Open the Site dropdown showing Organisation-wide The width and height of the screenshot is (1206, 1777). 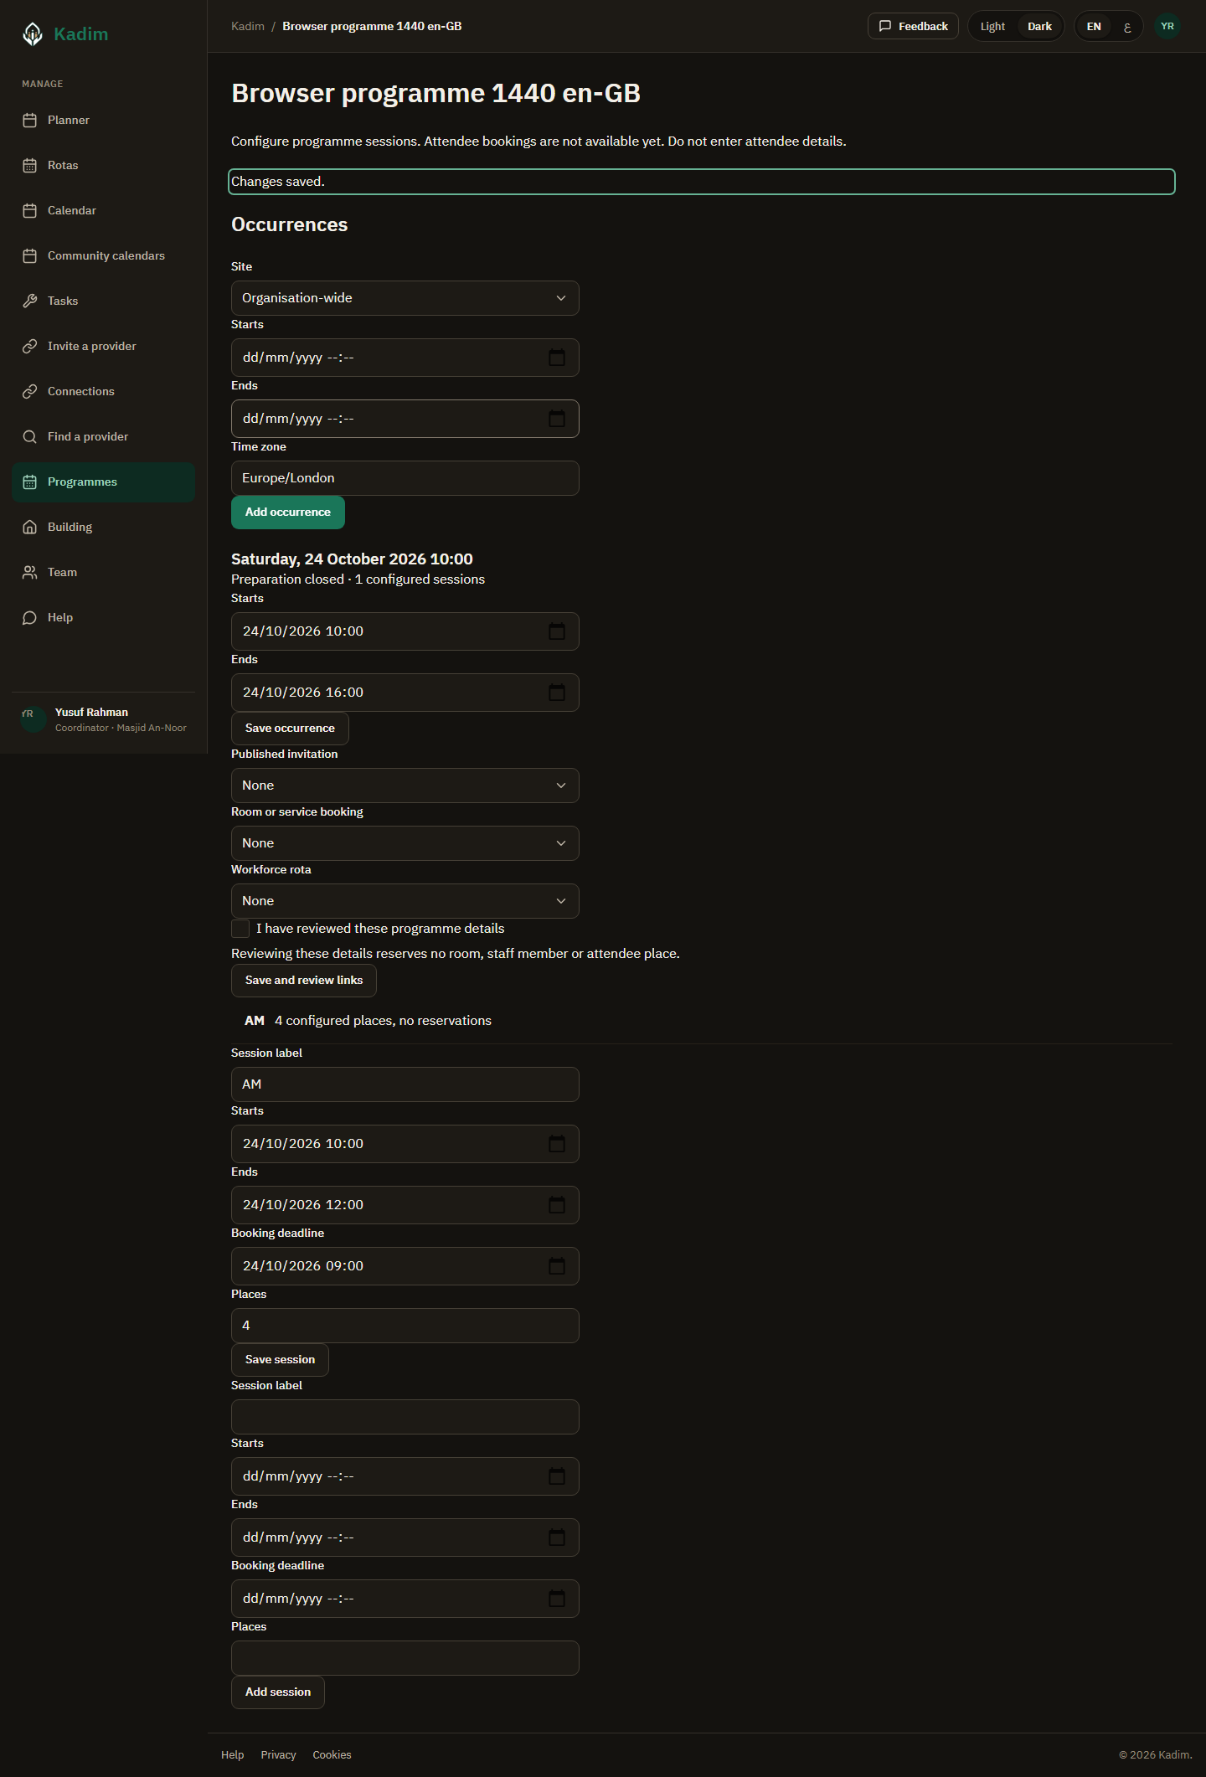(x=405, y=298)
